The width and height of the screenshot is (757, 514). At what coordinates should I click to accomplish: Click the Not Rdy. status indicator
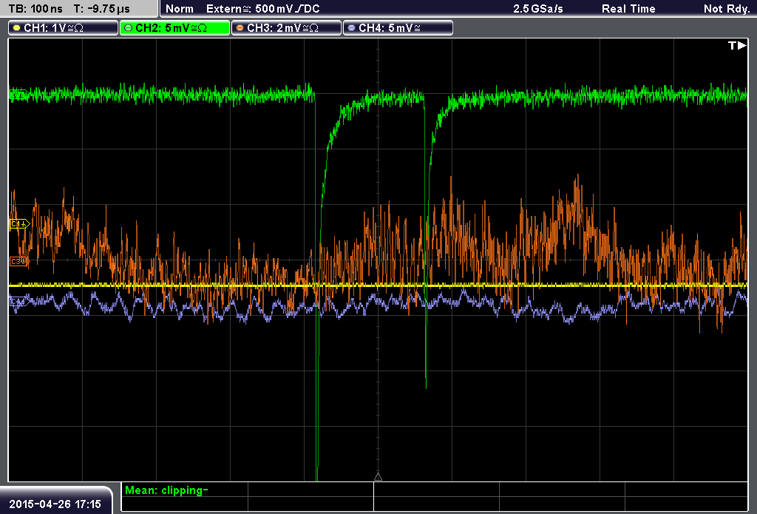tap(727, 9)
